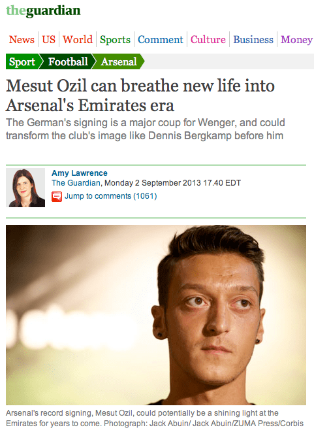Click the article headline about Mesut Ozil
This screenshot has height=434, width=314.
pos(140,95)
